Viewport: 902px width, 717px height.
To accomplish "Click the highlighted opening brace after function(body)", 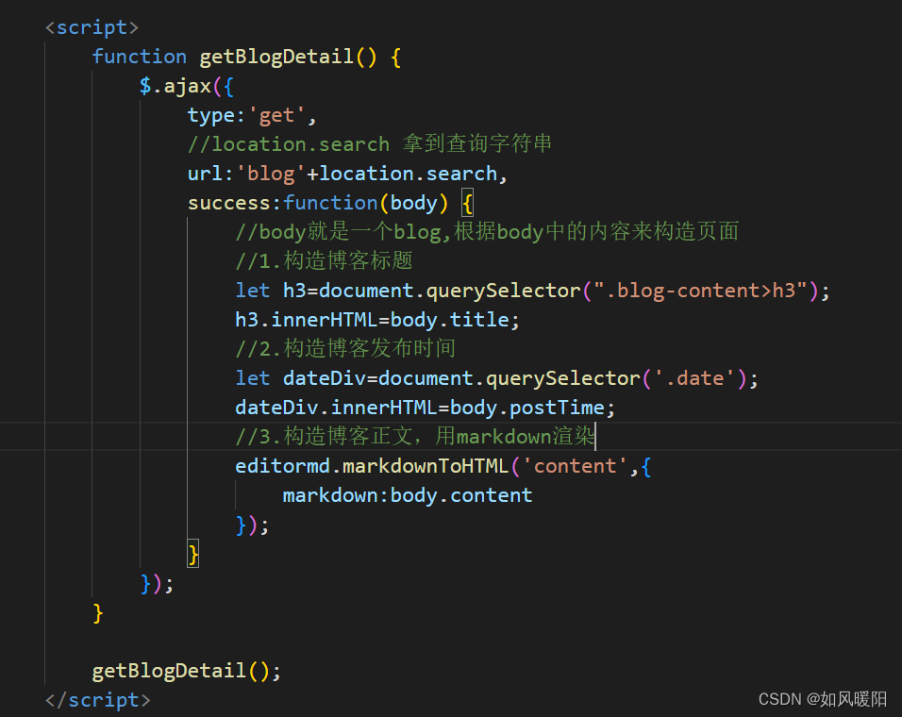I will tap(467, 203).
